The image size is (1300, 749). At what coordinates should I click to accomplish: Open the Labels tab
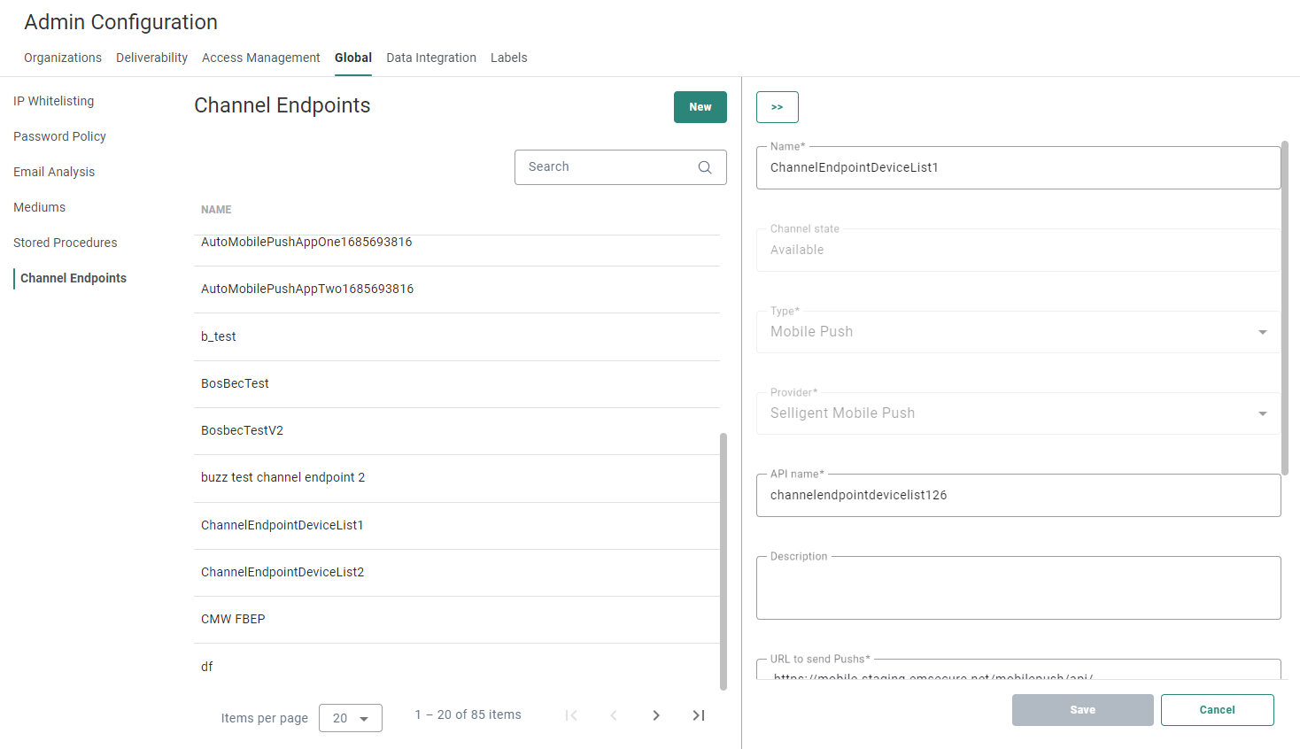point(508,57)
